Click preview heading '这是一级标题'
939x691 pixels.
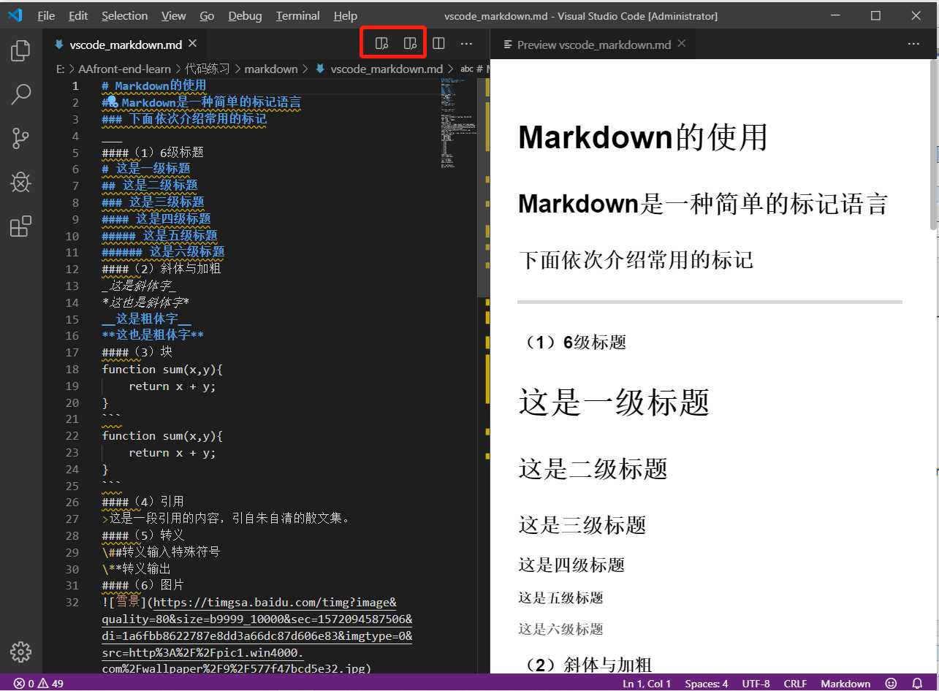[614, 402]
